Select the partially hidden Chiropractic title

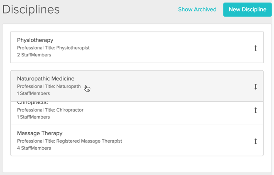pos(32,103)
